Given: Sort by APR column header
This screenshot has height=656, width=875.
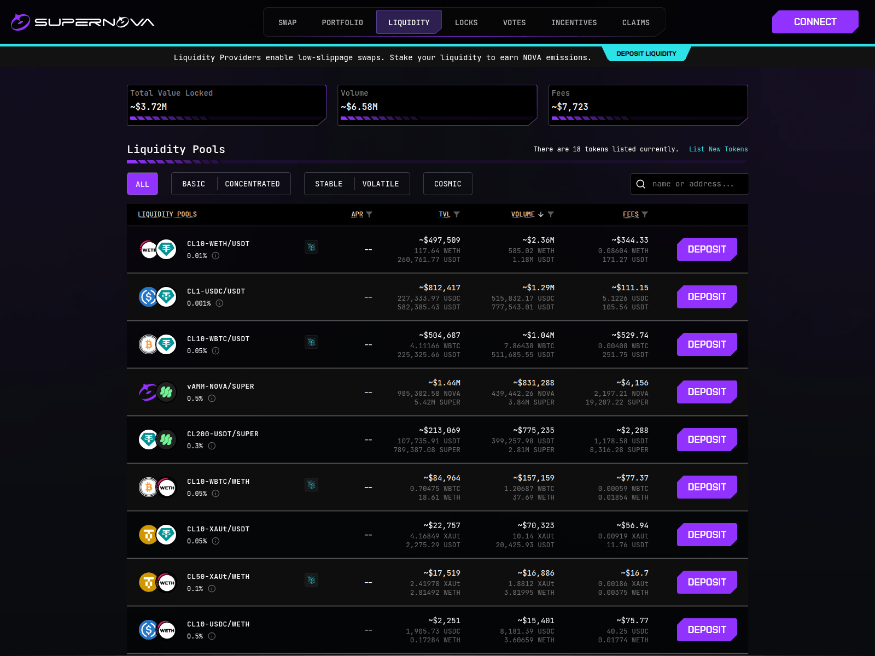Looking at the screenshot, I should coord(357,214).
